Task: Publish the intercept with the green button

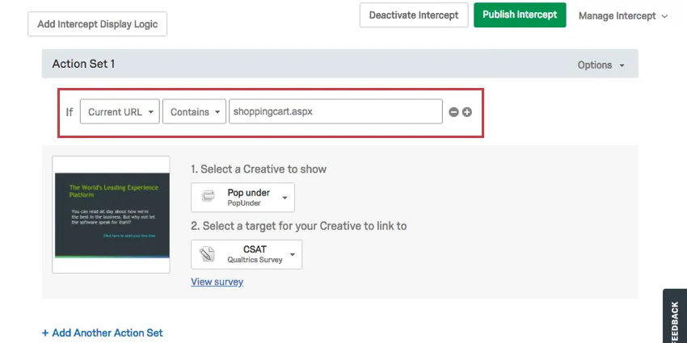Action: [520, 15]
